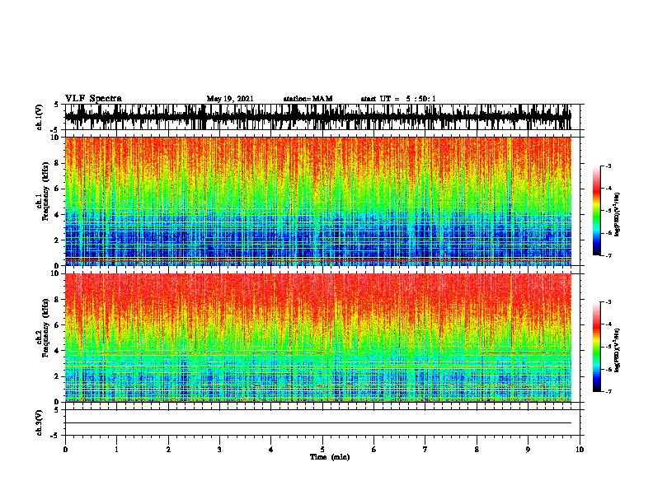Click the "start UT = 5:50:1" header text

point(398,99)
